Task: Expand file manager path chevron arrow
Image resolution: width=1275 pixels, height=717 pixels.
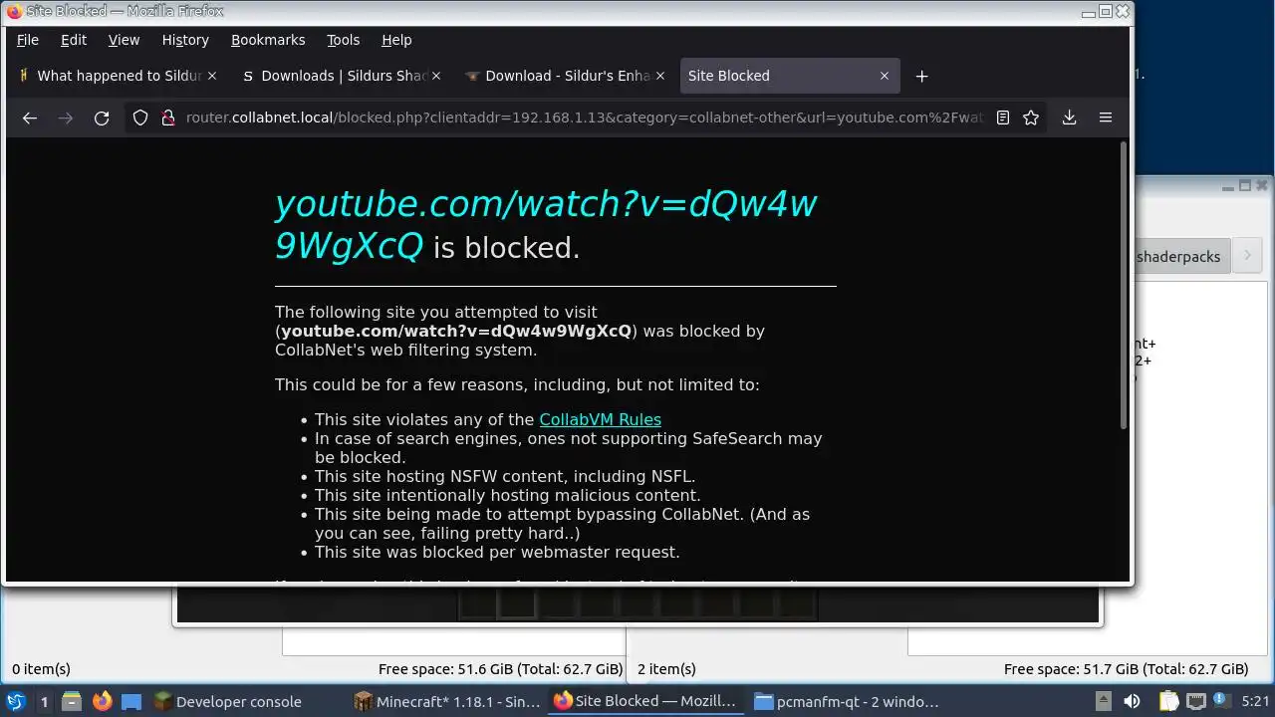Action: pos(1247,256)
